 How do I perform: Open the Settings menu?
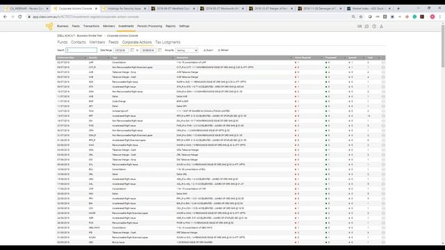[184, 26]
